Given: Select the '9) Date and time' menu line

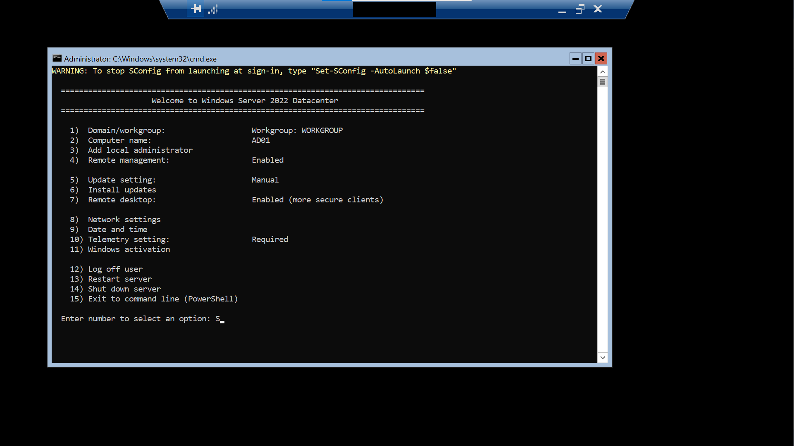Looking at the screenshot, I should (117, 229).
